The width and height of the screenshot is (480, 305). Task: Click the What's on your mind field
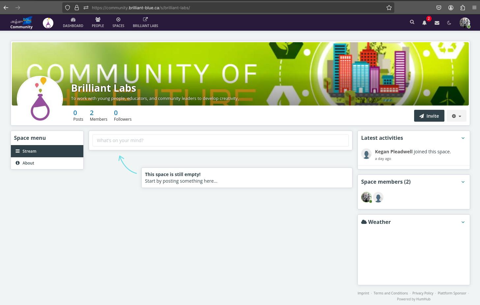pyautogui.click(x=220, y=140)
